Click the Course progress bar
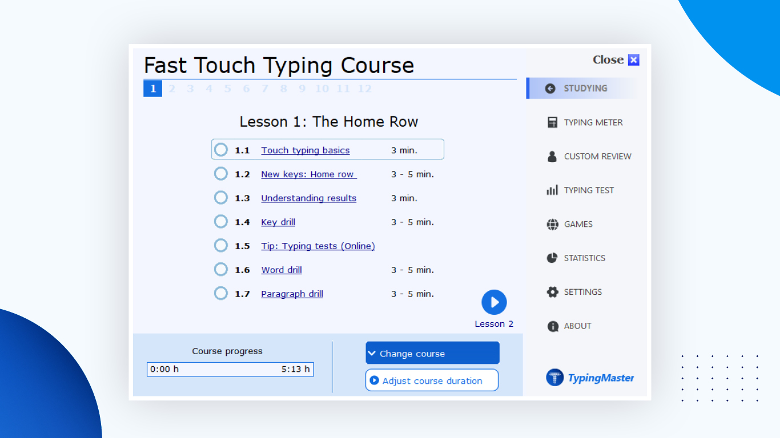Screen dimensions: 780x438 click(230, 369)
